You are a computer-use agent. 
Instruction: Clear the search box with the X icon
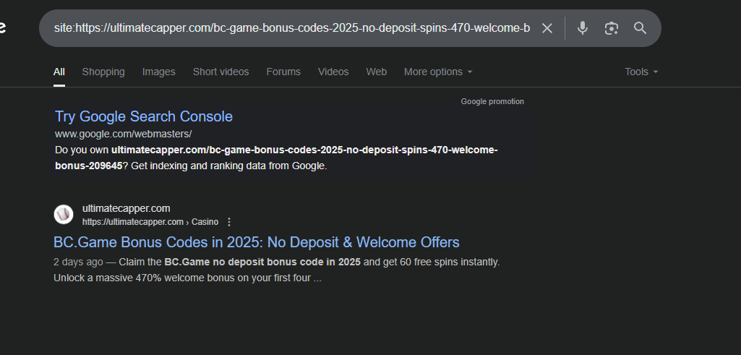[547, 28]
